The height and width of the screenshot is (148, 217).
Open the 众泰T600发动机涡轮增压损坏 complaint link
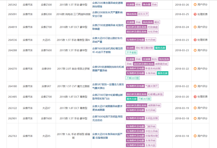107,50
